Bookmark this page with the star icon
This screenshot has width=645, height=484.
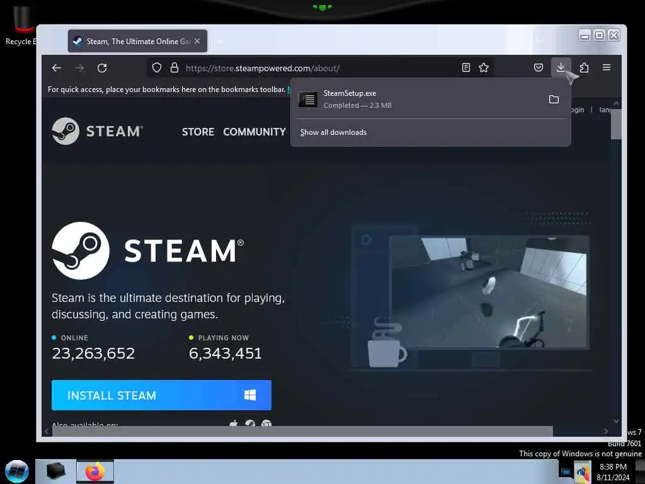point(484,67)
